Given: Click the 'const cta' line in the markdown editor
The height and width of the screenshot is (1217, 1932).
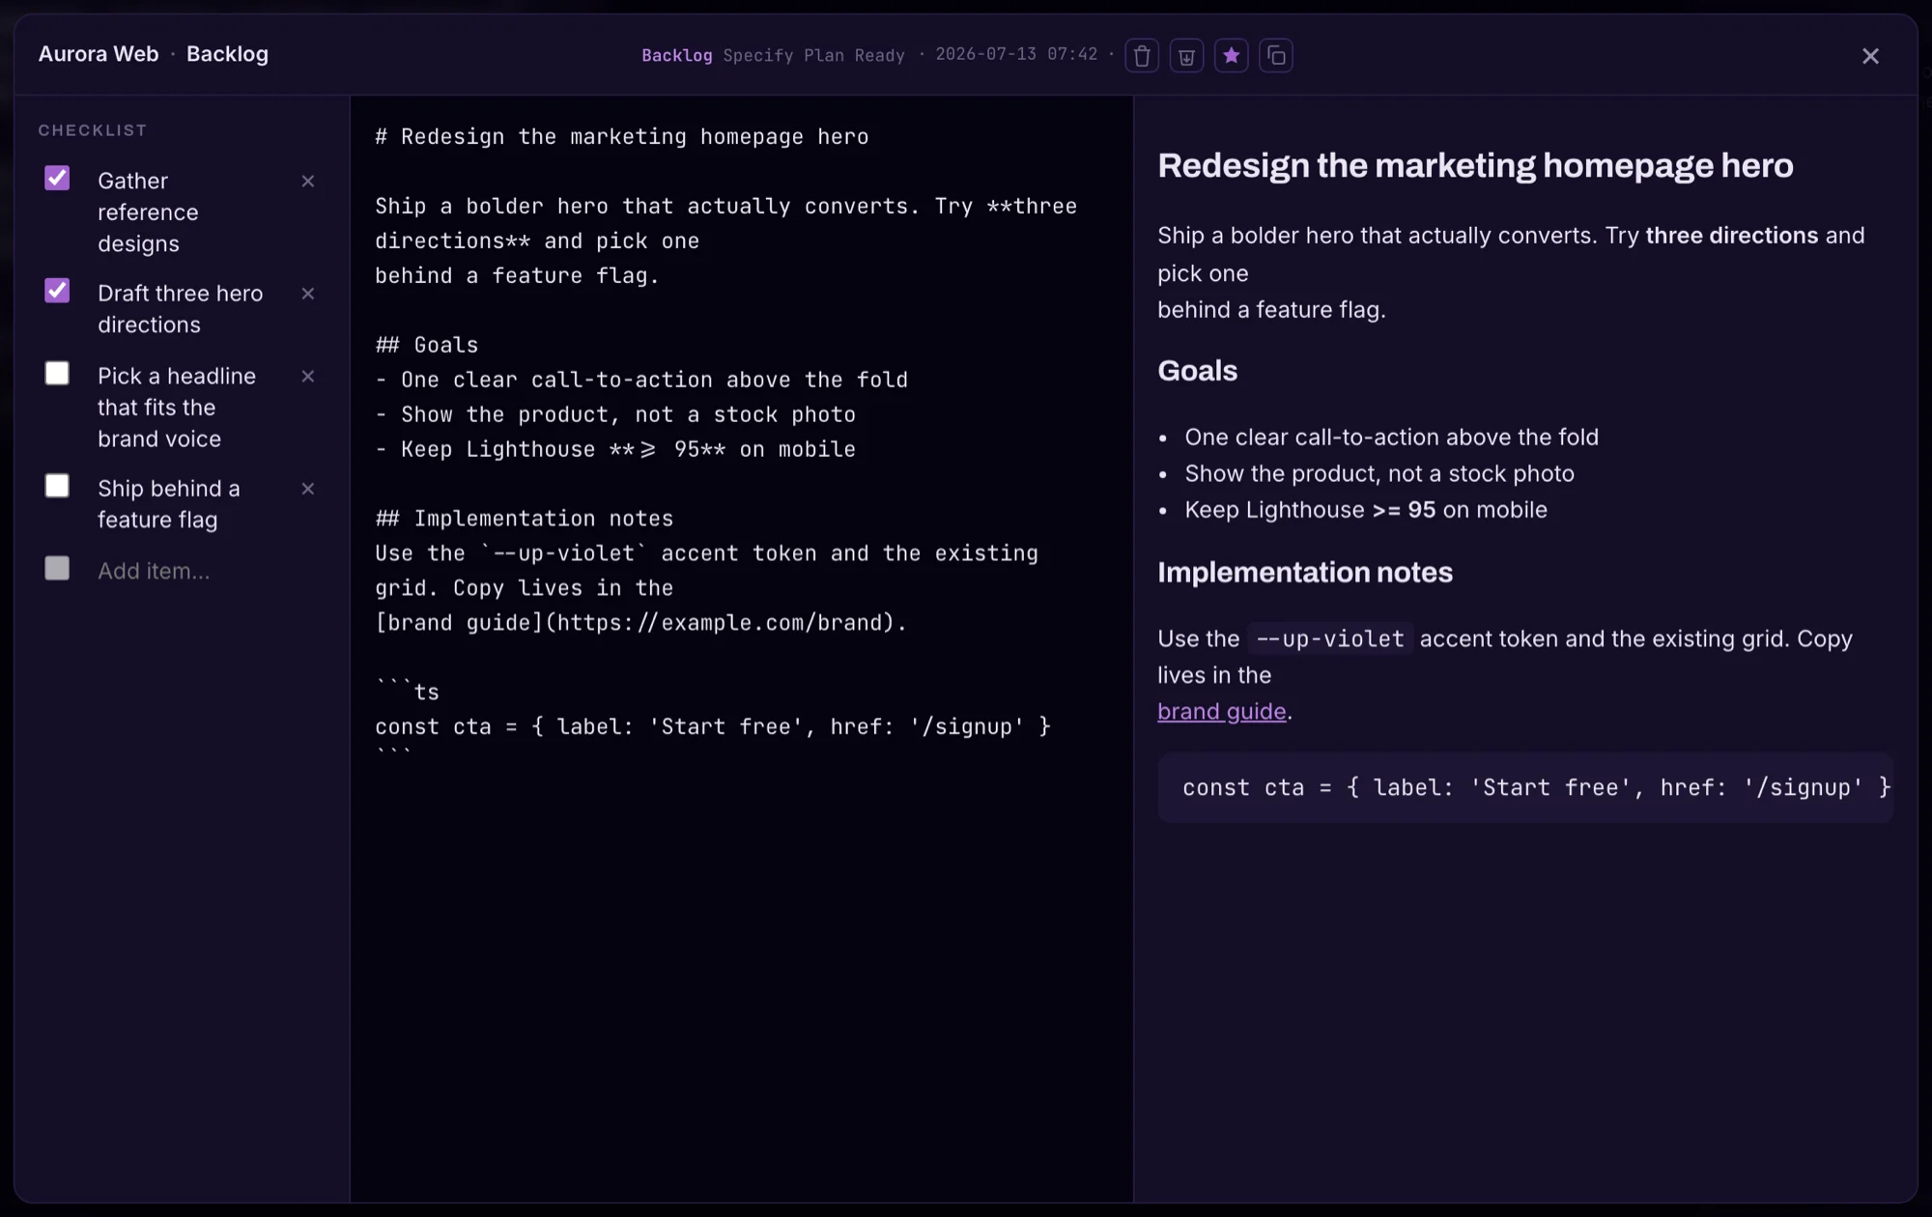Looking at the screenshot, I should click(713, 726).
